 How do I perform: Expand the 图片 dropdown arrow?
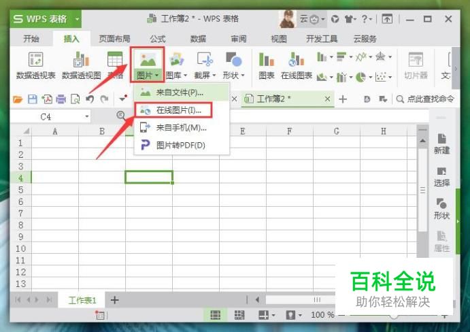pyautogui.click(x=156, y=76)
